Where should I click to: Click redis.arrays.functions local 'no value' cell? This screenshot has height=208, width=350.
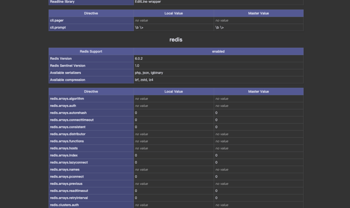click(174, 141)
